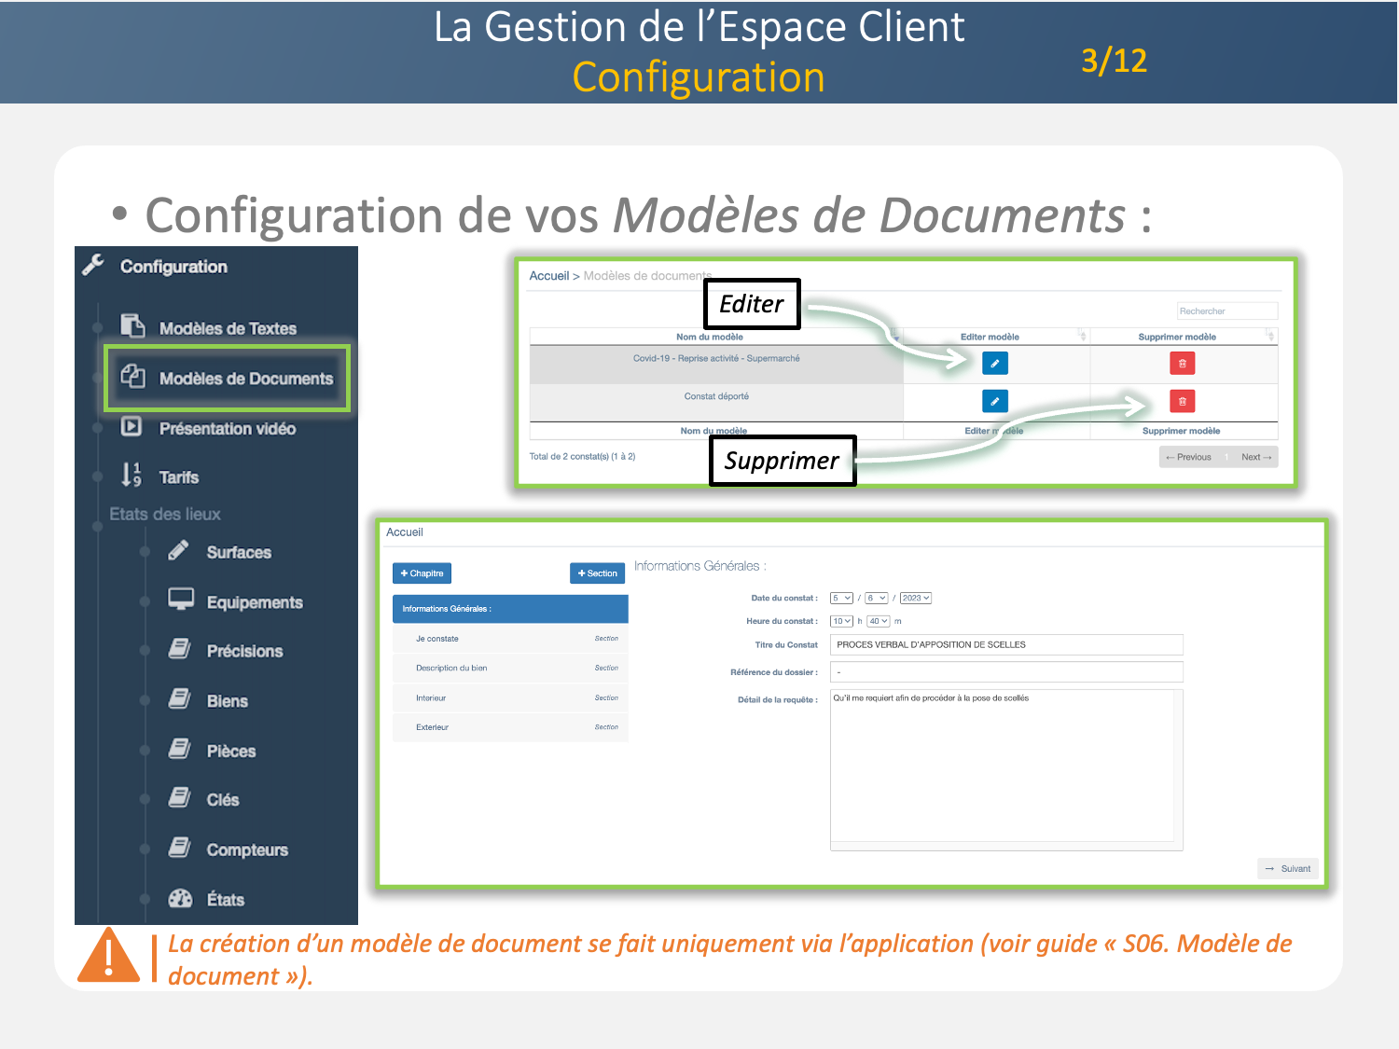1399x1049 pixels.
Task: Open Modèles de Documents in sidebar
Action: [x=245, y=379]
